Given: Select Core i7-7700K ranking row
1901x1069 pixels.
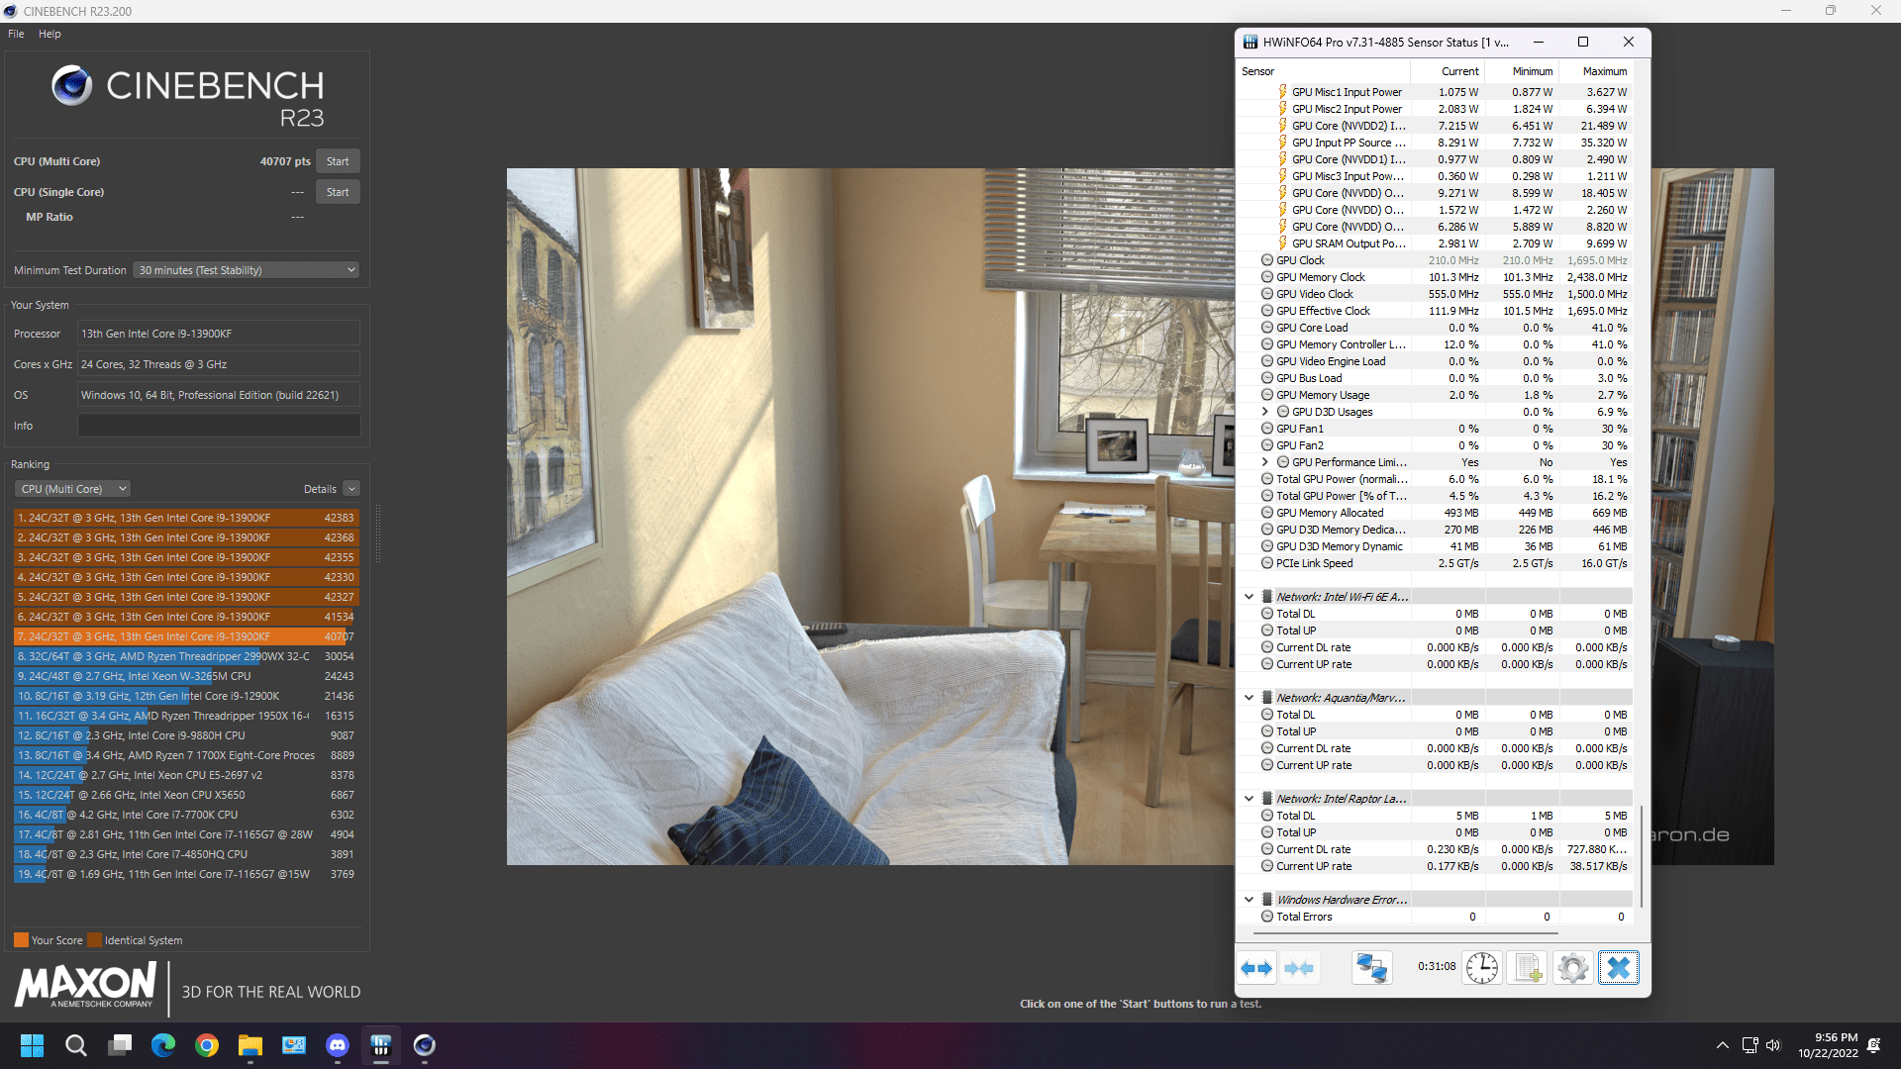Looking at the screenshot, I should tap(186, 815).
